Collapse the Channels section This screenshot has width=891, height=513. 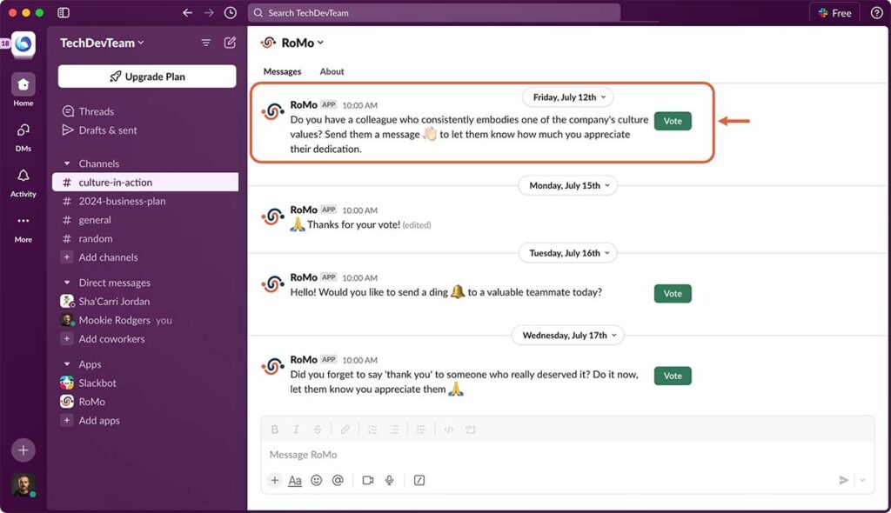coord(67,163)
